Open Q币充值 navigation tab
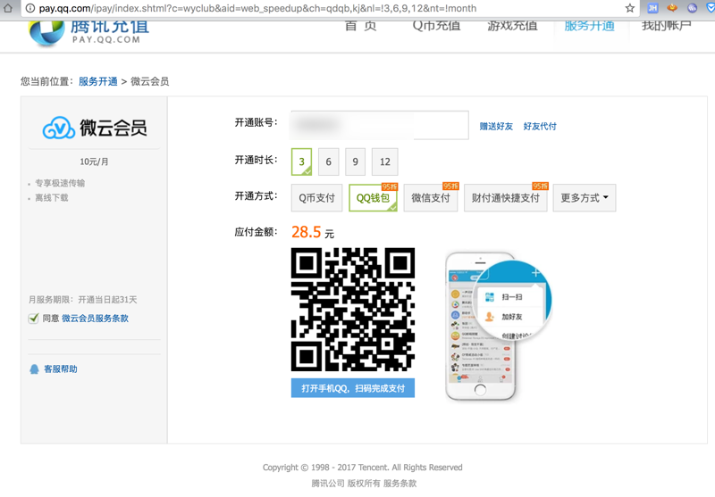Screen dimensions: 715x497 436,26
